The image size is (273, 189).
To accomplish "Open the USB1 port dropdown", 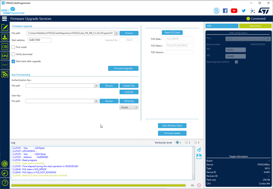I will [x=245, y=39].
